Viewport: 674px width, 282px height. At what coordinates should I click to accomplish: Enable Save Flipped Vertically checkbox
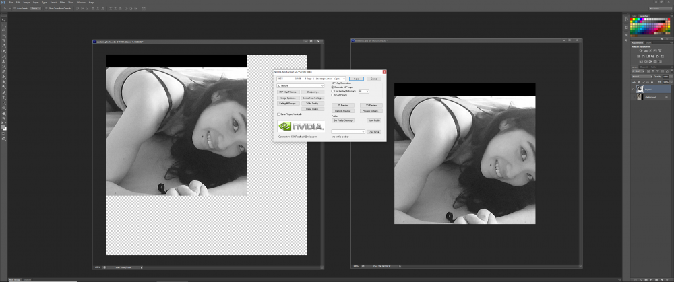[x=278, y=114]
